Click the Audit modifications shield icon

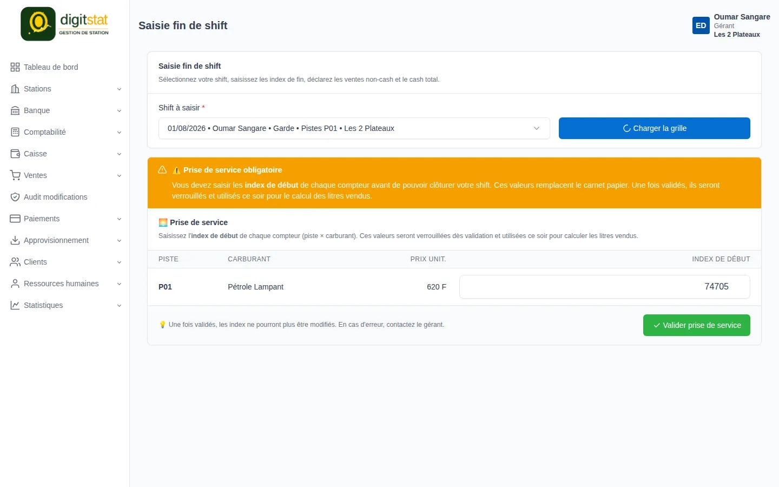[x=15, y=197]
